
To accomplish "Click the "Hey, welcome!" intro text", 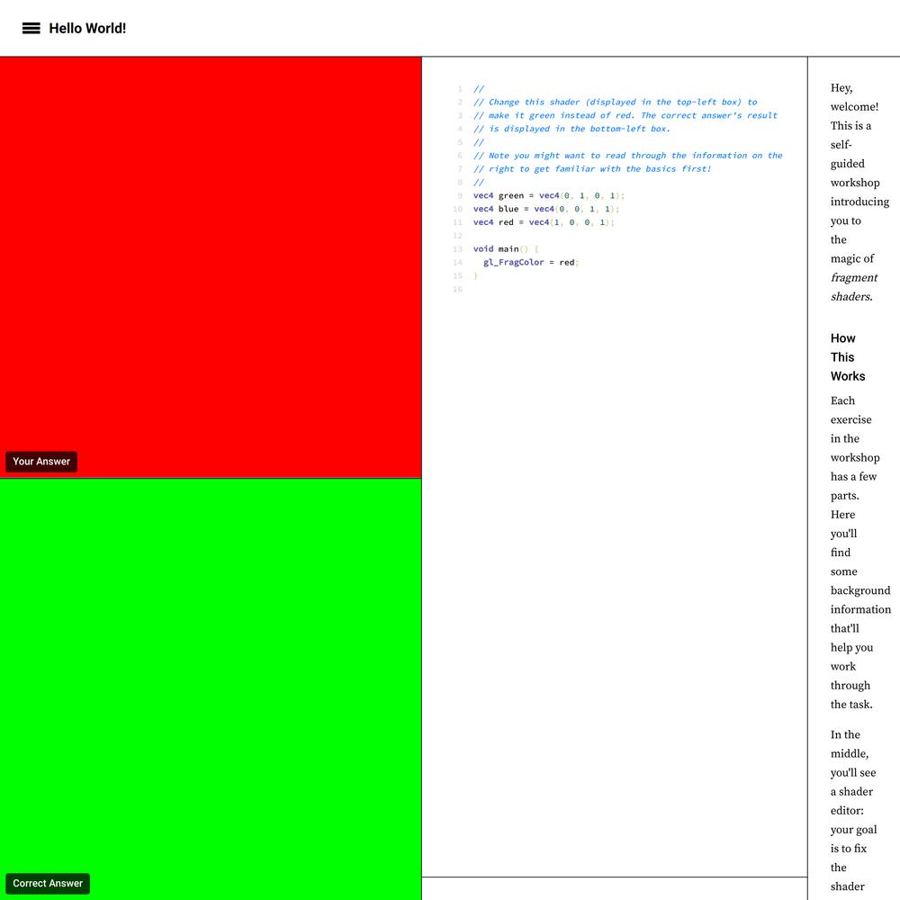I will point(854,97).
